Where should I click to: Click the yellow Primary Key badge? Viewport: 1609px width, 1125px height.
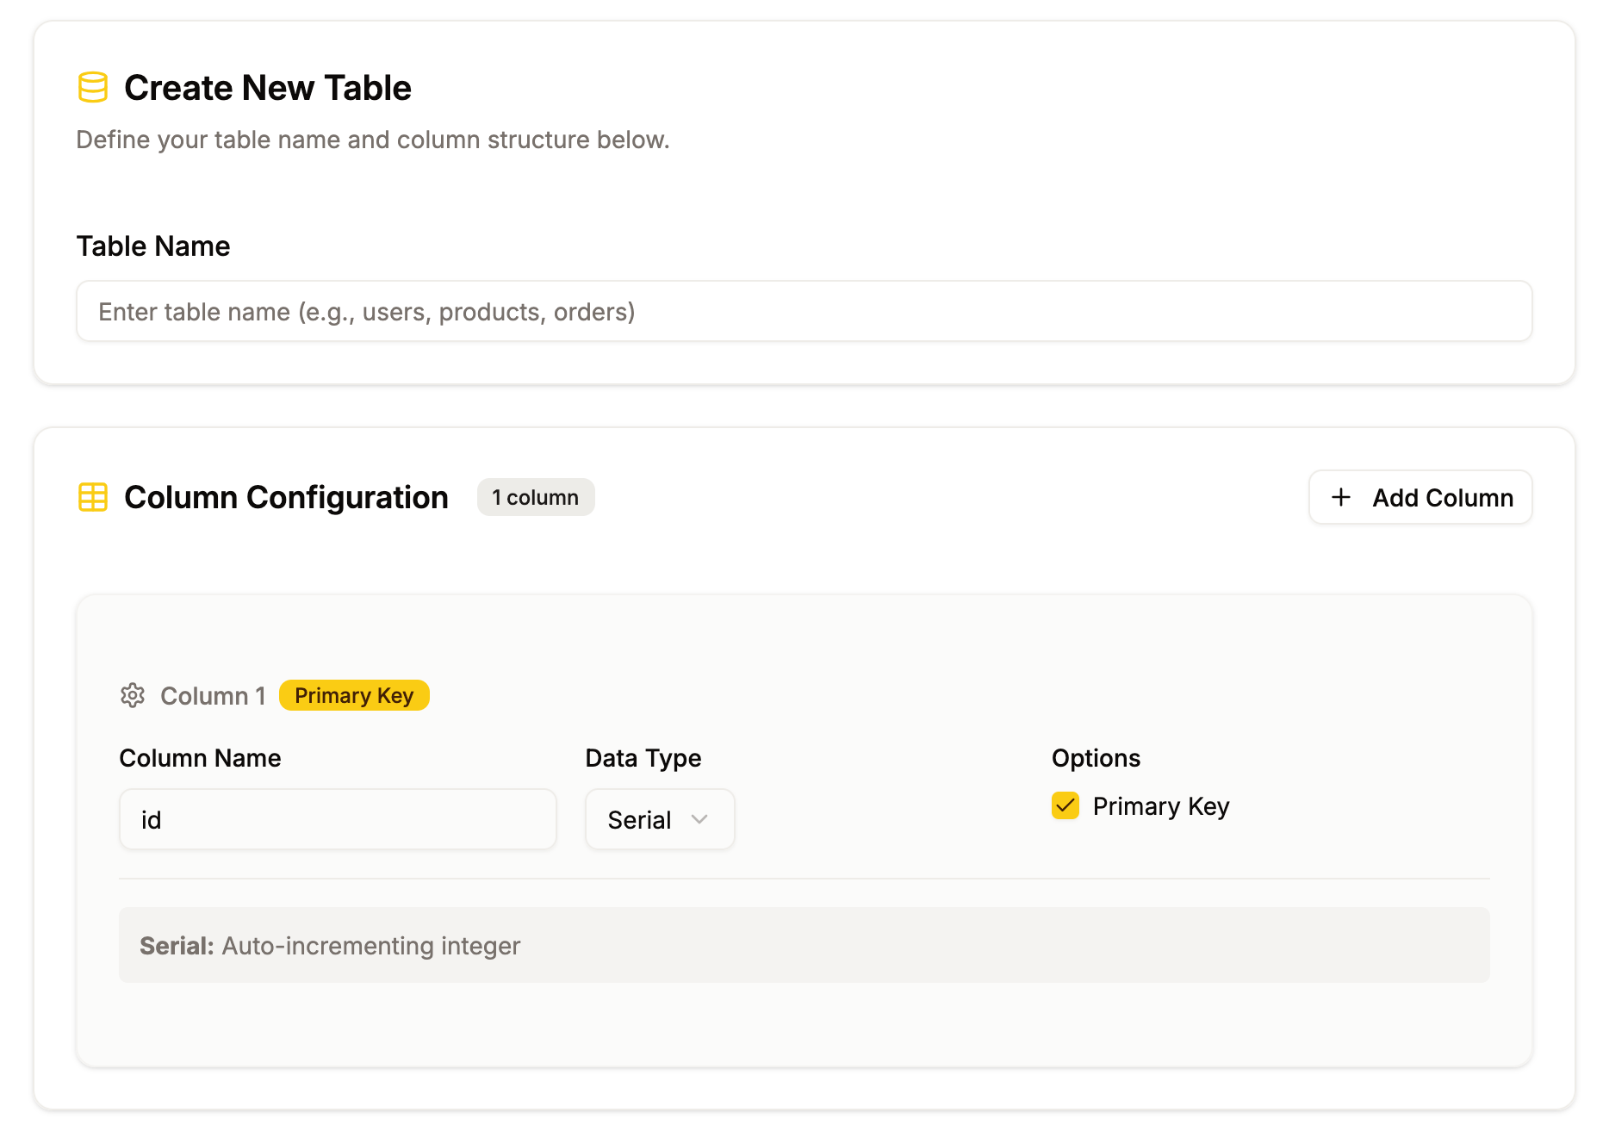tap(354, 695)
